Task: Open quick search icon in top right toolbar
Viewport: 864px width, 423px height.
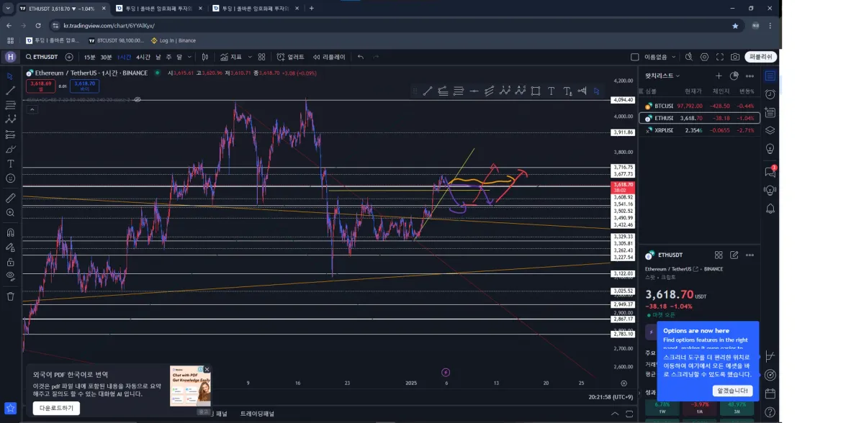Action: pyautogui.click(x=689, y=57)
